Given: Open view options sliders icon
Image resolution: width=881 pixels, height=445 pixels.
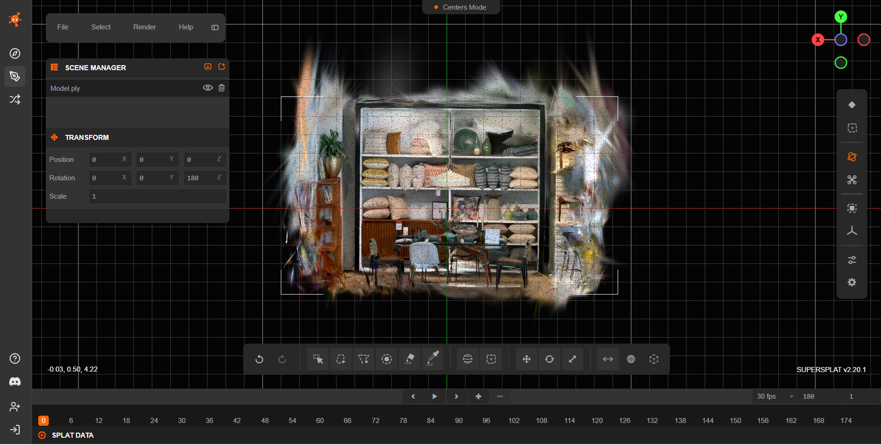Looking at the screenshot, I should [x=852, y=260].
